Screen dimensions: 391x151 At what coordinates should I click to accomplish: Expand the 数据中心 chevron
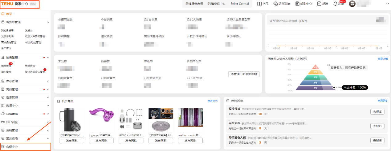pos(48,106)
